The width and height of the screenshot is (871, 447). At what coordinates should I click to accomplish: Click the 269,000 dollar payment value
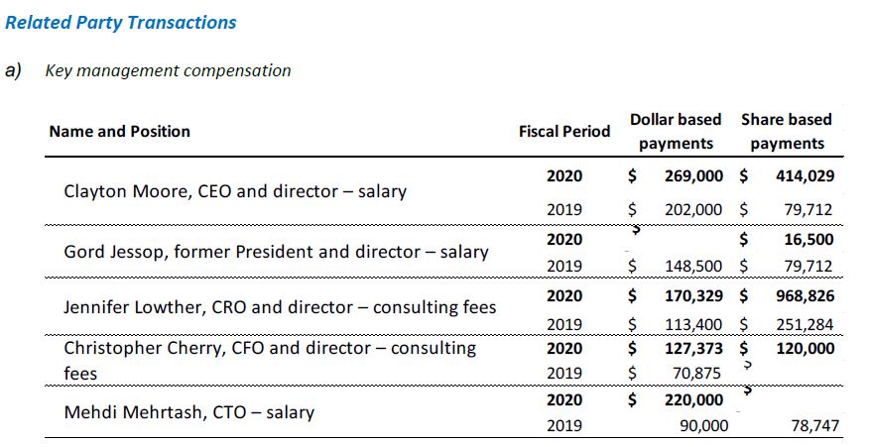[695, 176]
